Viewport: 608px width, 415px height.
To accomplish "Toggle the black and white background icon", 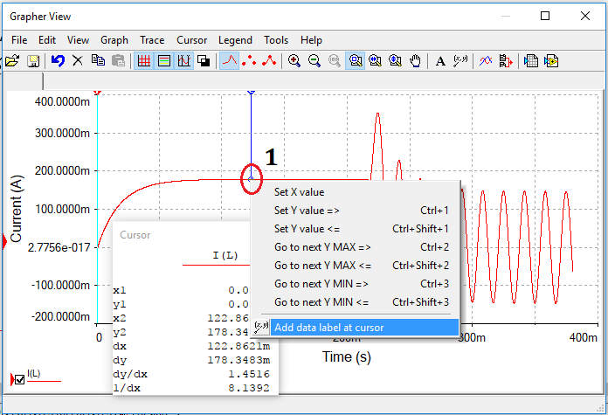I will pyautogui.click(x=204, y=61).
